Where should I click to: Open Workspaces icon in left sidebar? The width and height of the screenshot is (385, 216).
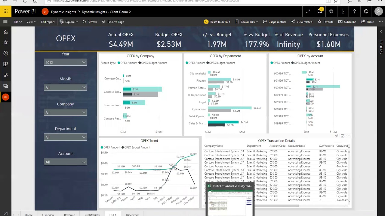6,86
